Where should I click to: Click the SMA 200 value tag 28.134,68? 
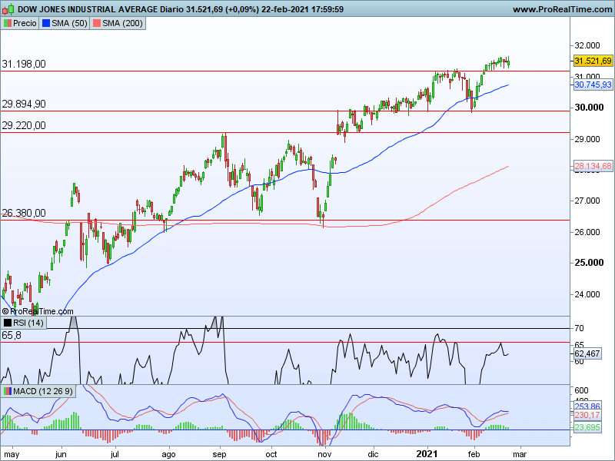point(593,166)
